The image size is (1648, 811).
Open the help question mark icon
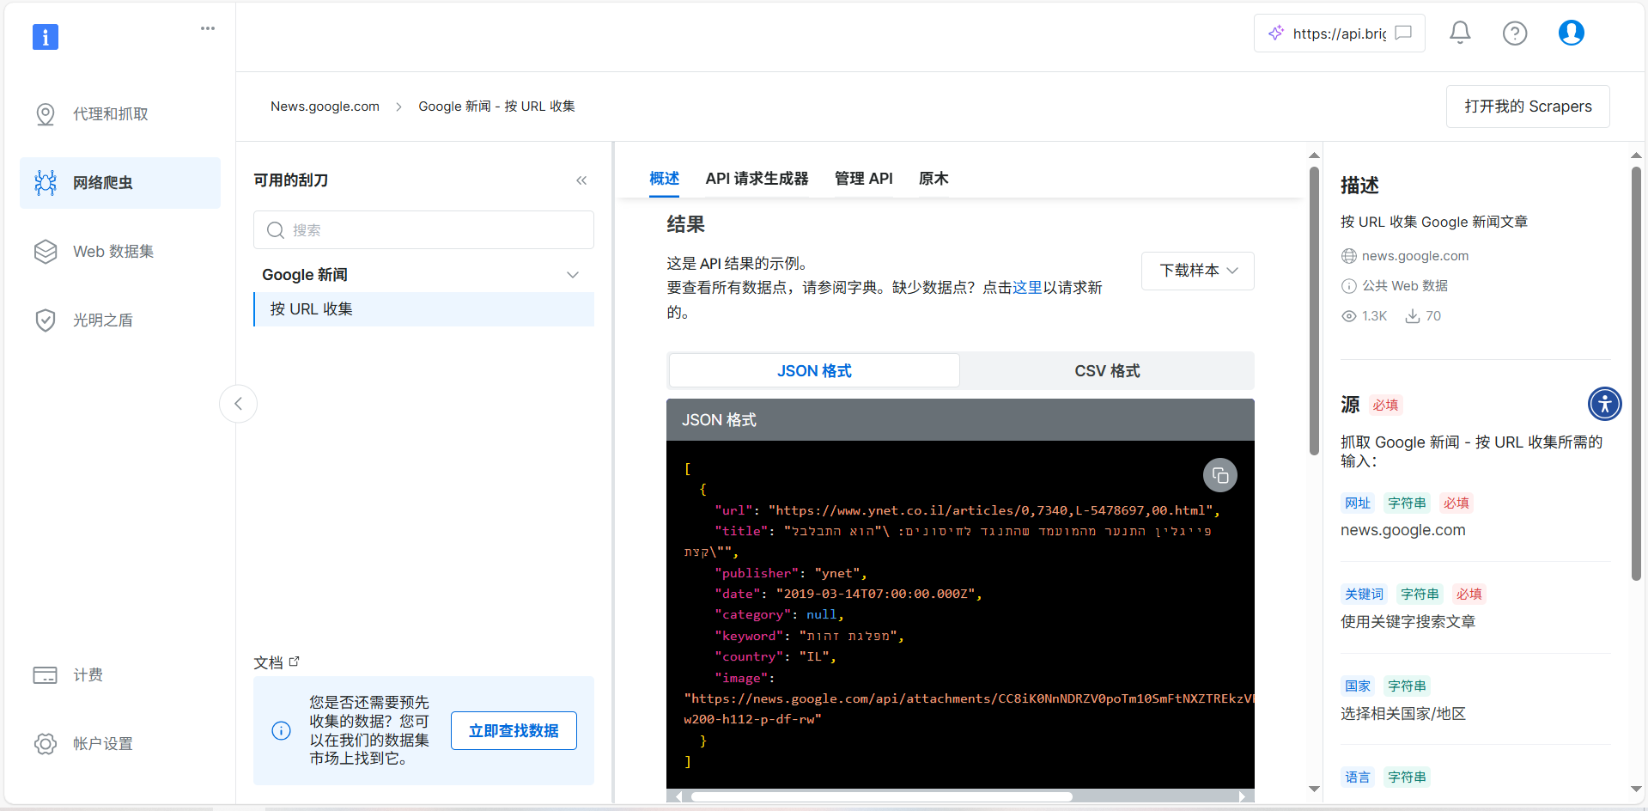point(1514,34)
